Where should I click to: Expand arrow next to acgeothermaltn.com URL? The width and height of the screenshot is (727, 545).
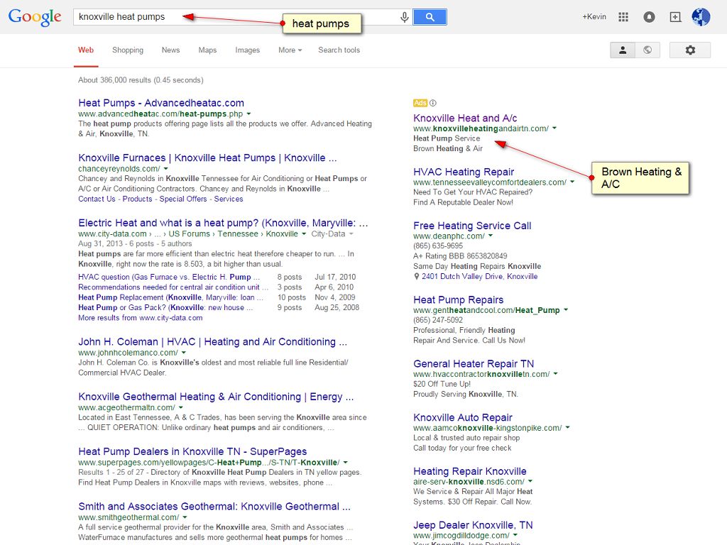181,408
